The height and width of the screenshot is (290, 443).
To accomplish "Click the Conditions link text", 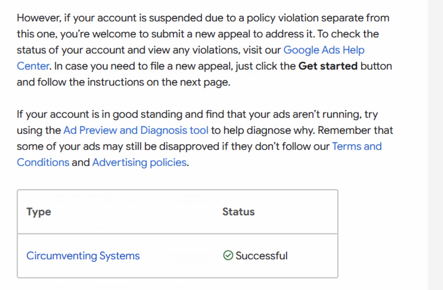I will pos(43,162).
